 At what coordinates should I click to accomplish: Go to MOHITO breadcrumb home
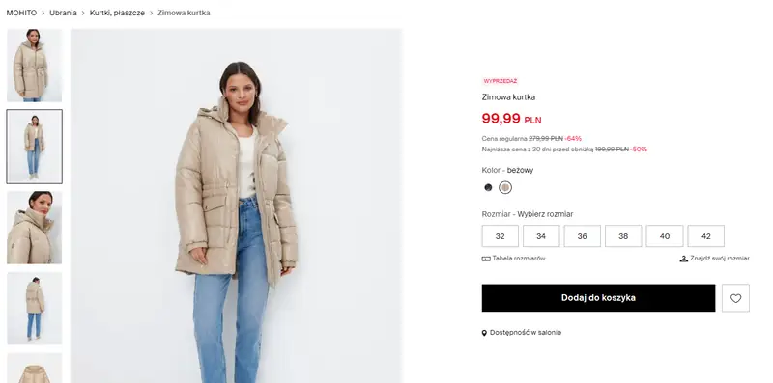coord(21,13)
